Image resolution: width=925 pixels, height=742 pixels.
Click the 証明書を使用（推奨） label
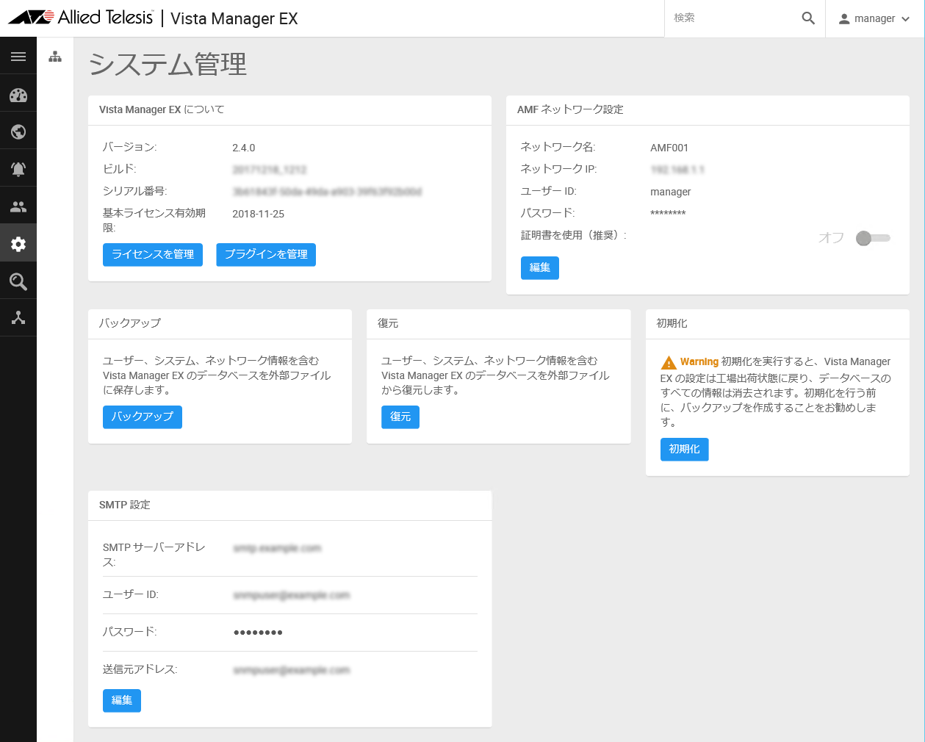pos(574,235)
